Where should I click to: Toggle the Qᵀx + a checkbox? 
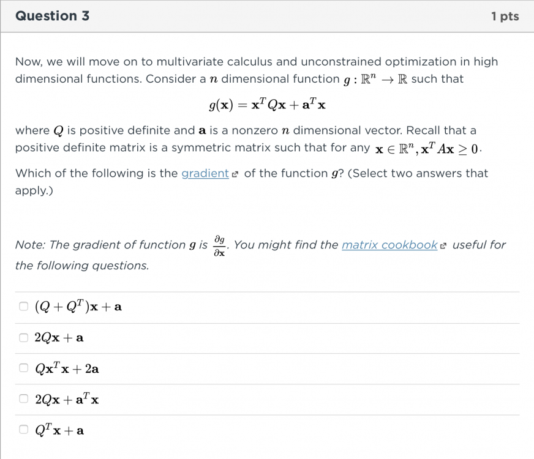point(23,430)
